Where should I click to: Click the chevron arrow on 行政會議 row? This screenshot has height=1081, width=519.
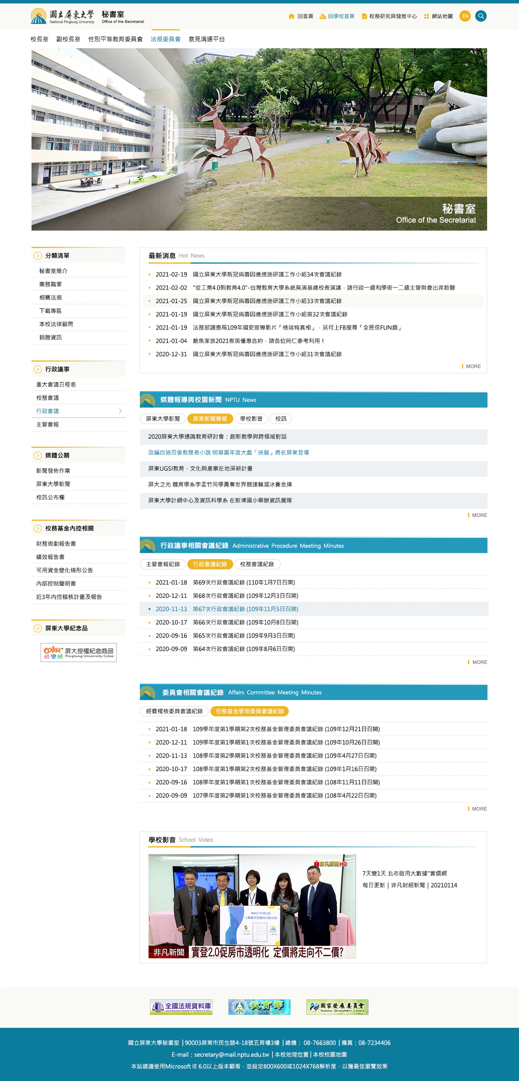(x=120, y=411)
